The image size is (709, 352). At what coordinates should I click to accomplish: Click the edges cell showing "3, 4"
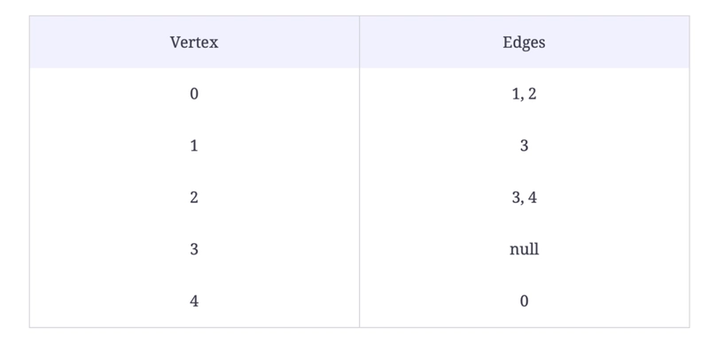pos(524,197)
